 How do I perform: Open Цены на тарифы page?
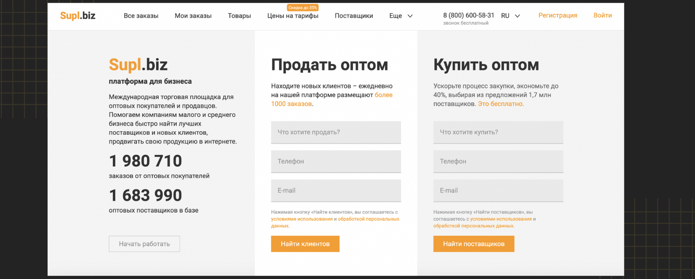click(293, 16)
